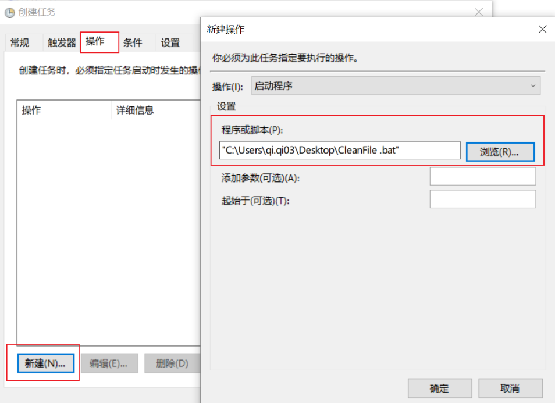Click 取消 to cancel the new action
This screenshot has width=555, height=403.
(510, 388)
